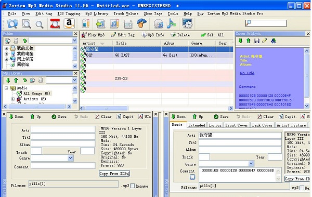Click green up arrow in Mp3 Library toolbar

click(16, 80)
